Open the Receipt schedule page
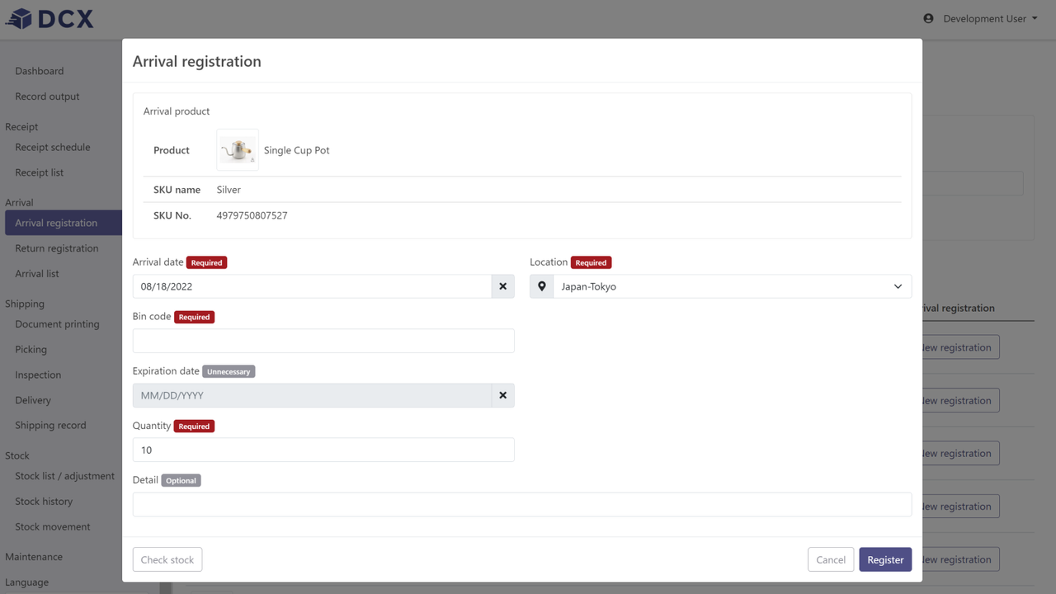This screenshot has height=594, width=1056. (52, 147)
